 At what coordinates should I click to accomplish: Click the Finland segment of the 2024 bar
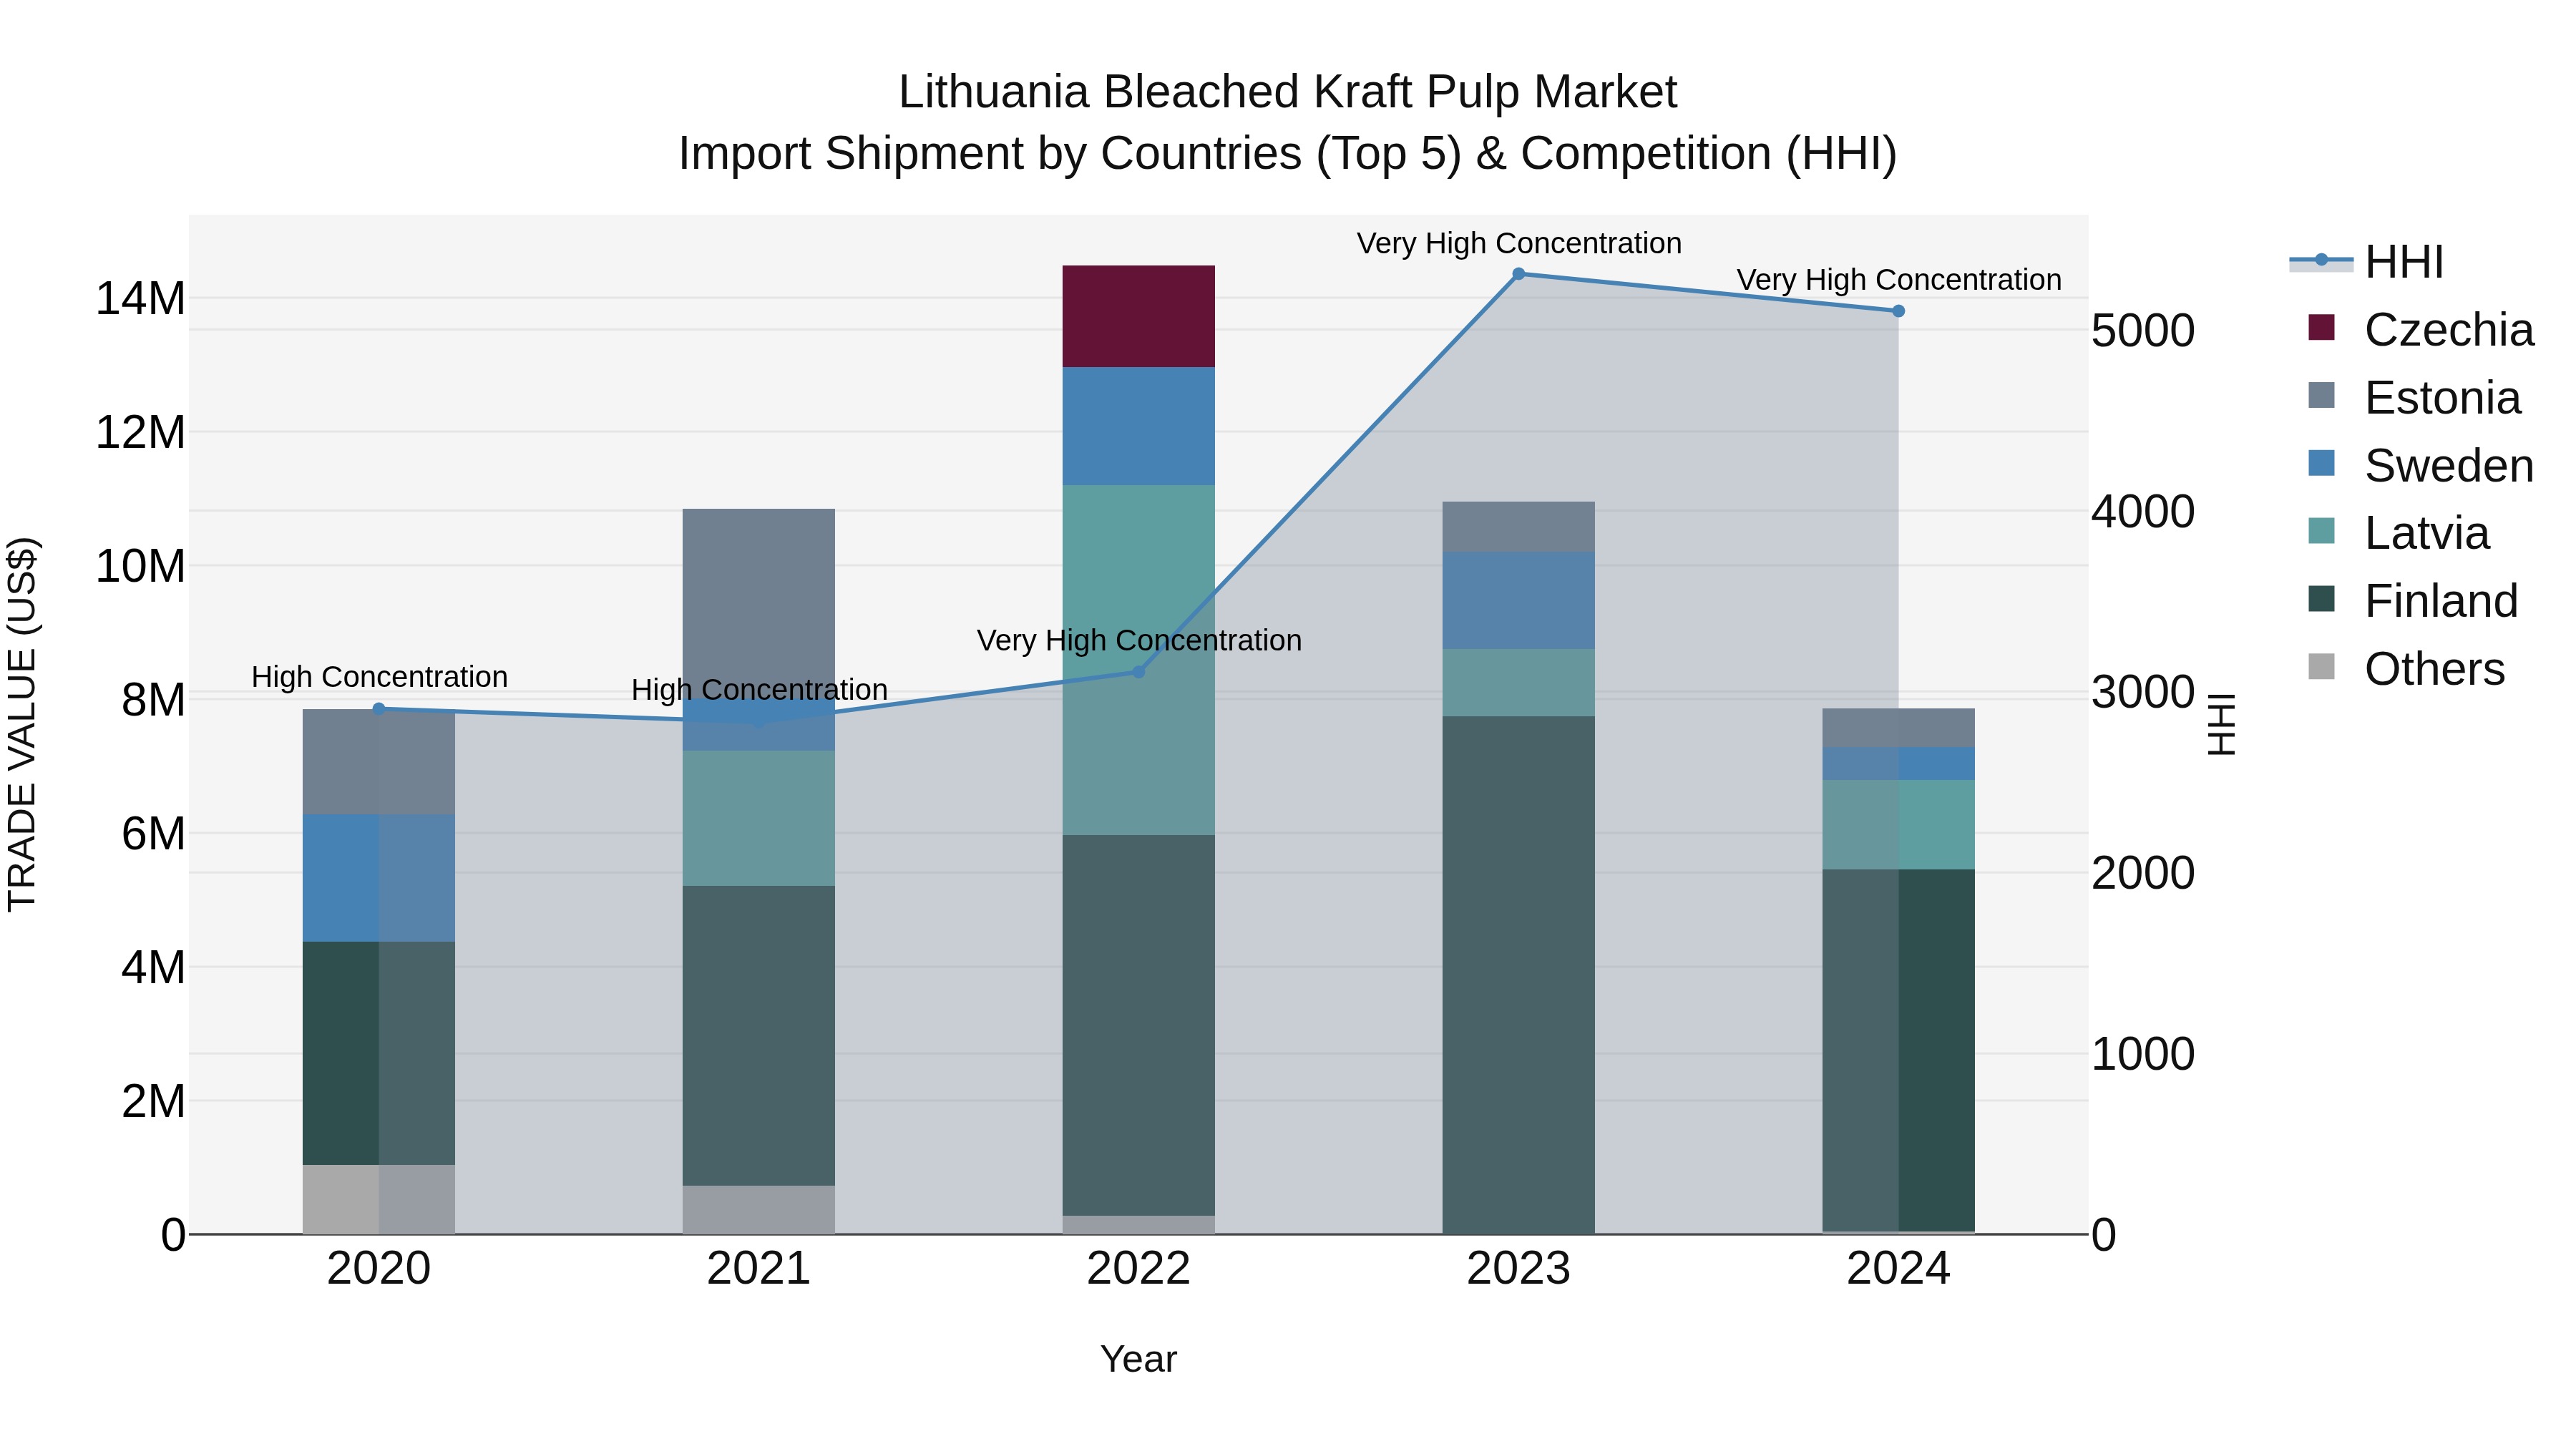coord(1898,1050)
